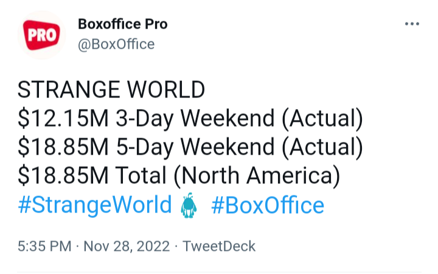Click "(Actual)" on the 5-Day Weekend line
Viewport: 438px width, 274px height.
[x=322, y=147]
